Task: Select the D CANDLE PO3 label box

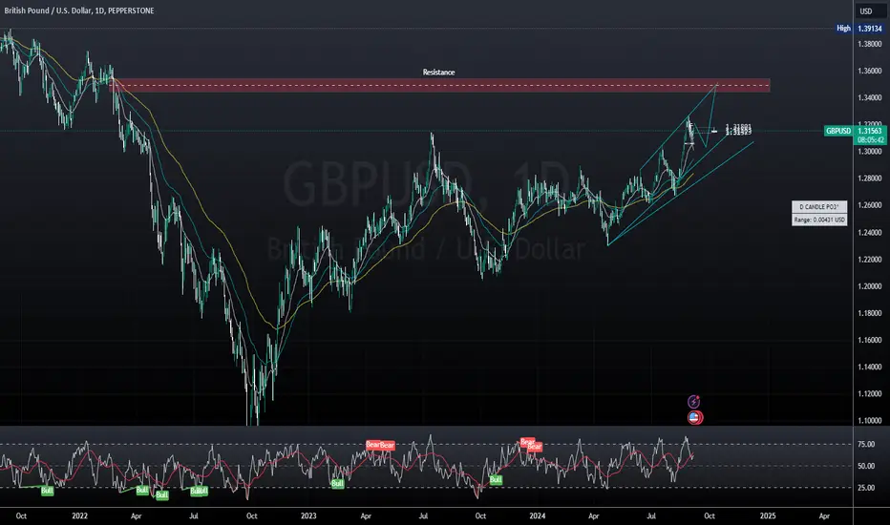Action: pos(819,206)
